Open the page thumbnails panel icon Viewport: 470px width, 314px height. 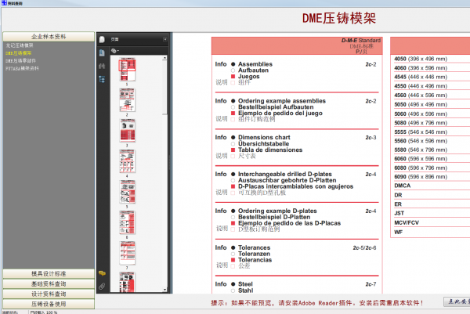(x=102, y=39)
